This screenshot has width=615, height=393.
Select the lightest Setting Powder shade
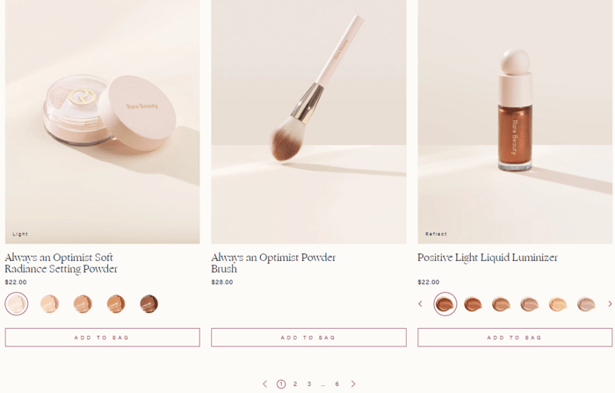(17, 303)
